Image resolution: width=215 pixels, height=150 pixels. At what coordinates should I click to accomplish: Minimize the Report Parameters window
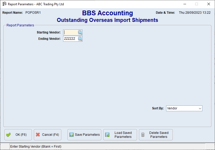click(185, 4)
